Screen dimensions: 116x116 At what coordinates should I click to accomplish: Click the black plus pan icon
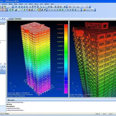pos(30,7)
